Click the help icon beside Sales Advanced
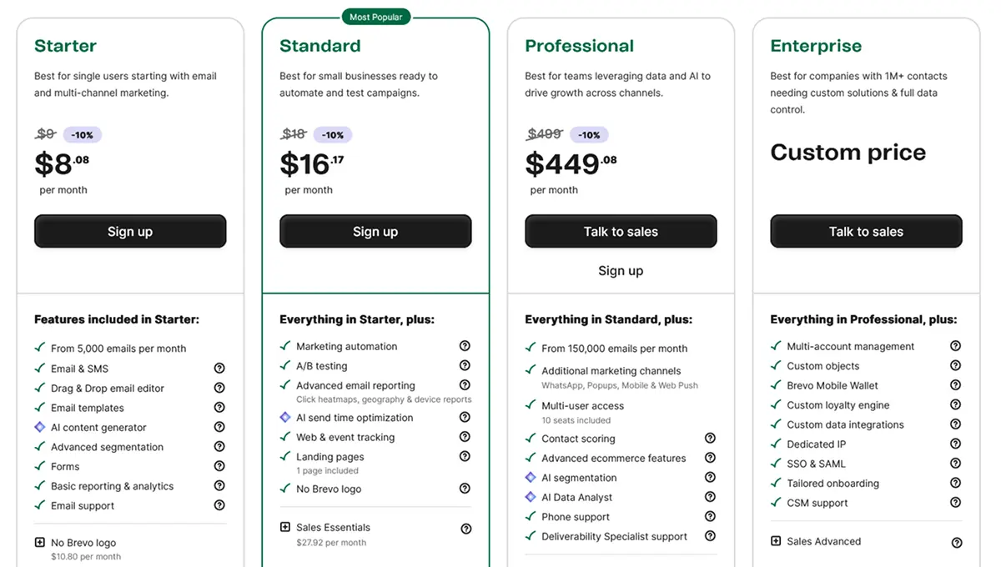 pos(956,541)
